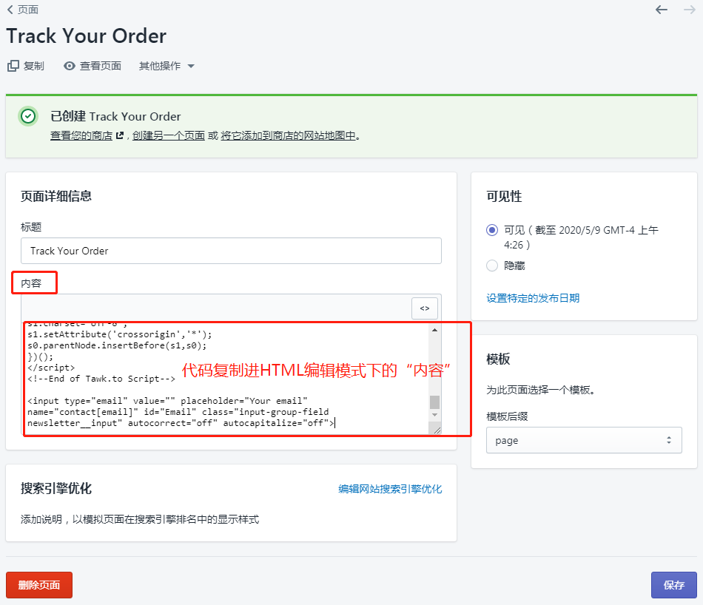The width and height of the screenshot is (703, 605).
Task: Click inside the Track Your Order title field
Action: click(x=229, y=251)
